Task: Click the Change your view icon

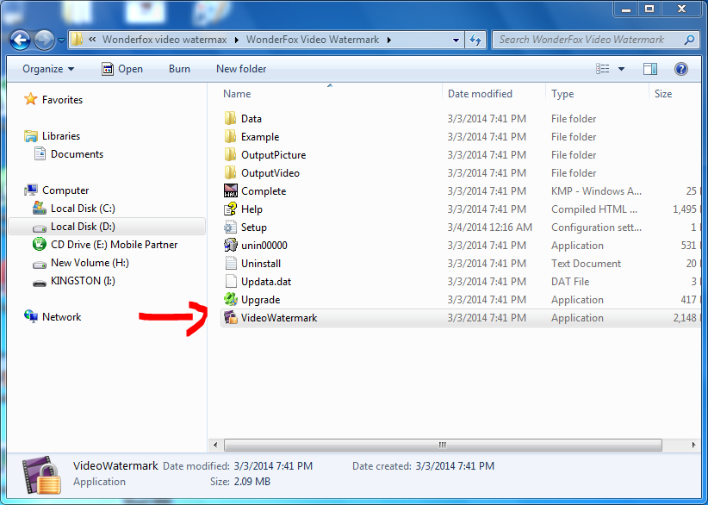Action: point(602,69)
